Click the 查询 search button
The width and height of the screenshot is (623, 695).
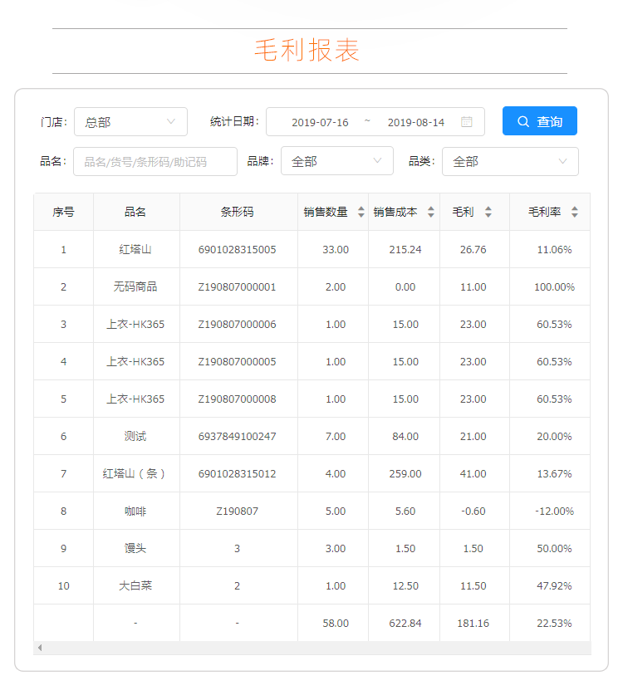click(x=539, y=121)
